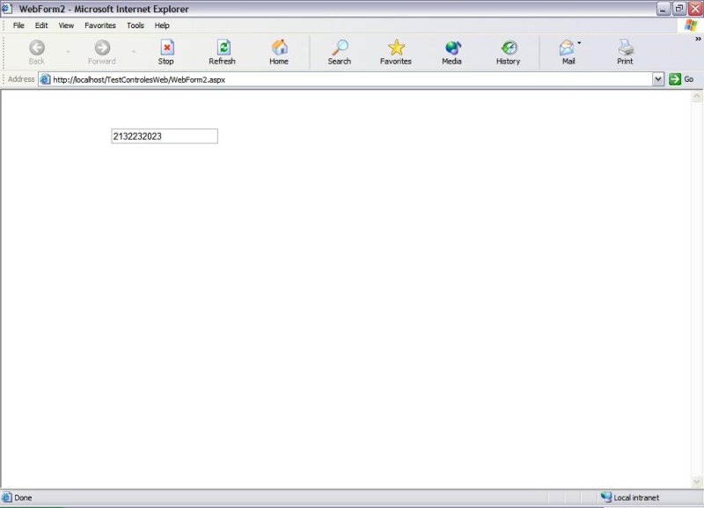
Task: Open the Mail options dropdown arrow
Action: pyautogui.click(x=579, y=43)
